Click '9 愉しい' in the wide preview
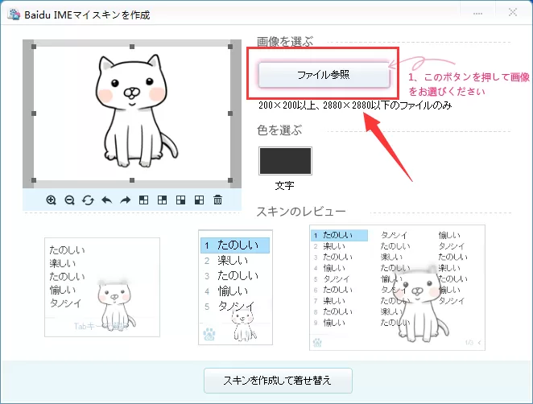Screen dimensions: 533x404 tap(330, 323)
